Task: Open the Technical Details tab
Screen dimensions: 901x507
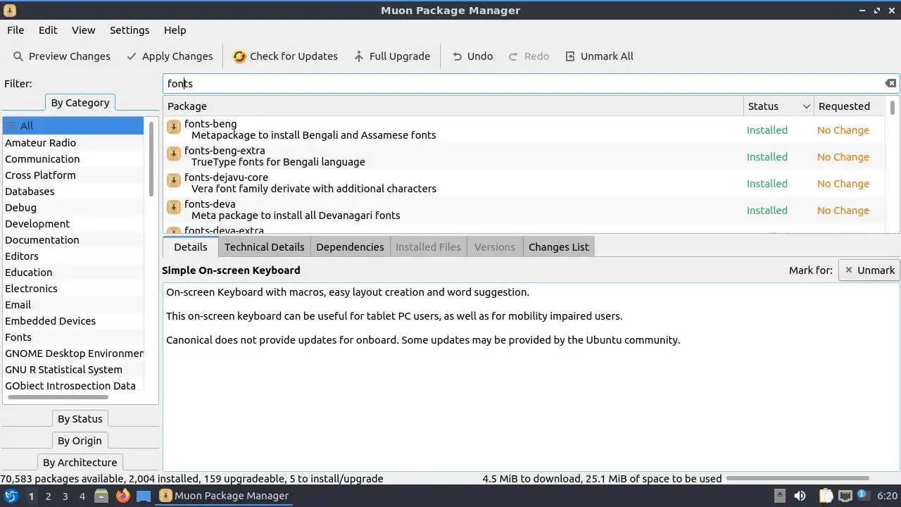Action: coord(265,246)
